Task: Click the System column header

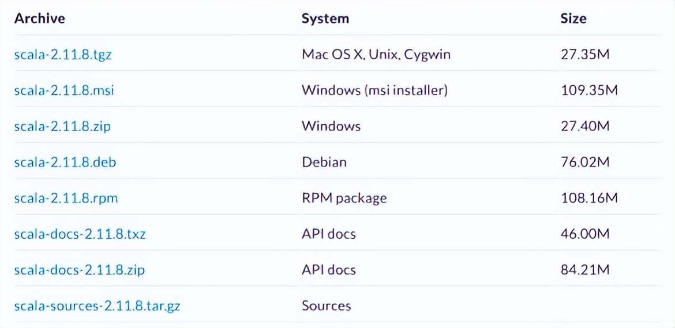Action: click(325, 19)
